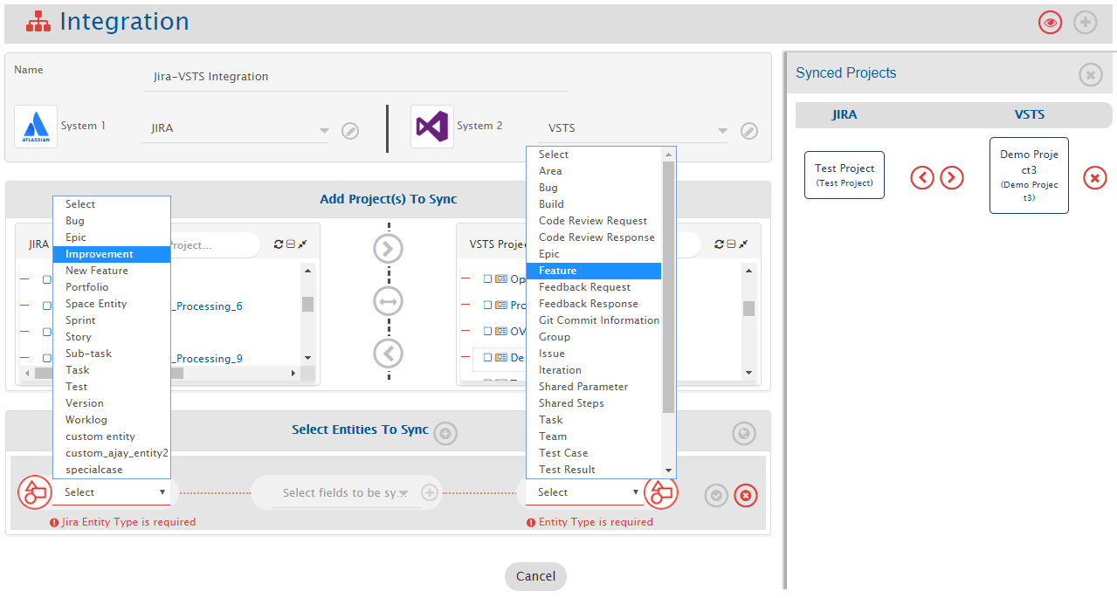This screenshot has height=598, width=1117.
Task: Remove the synced Test Project pair
Action: pos(1094,178)
